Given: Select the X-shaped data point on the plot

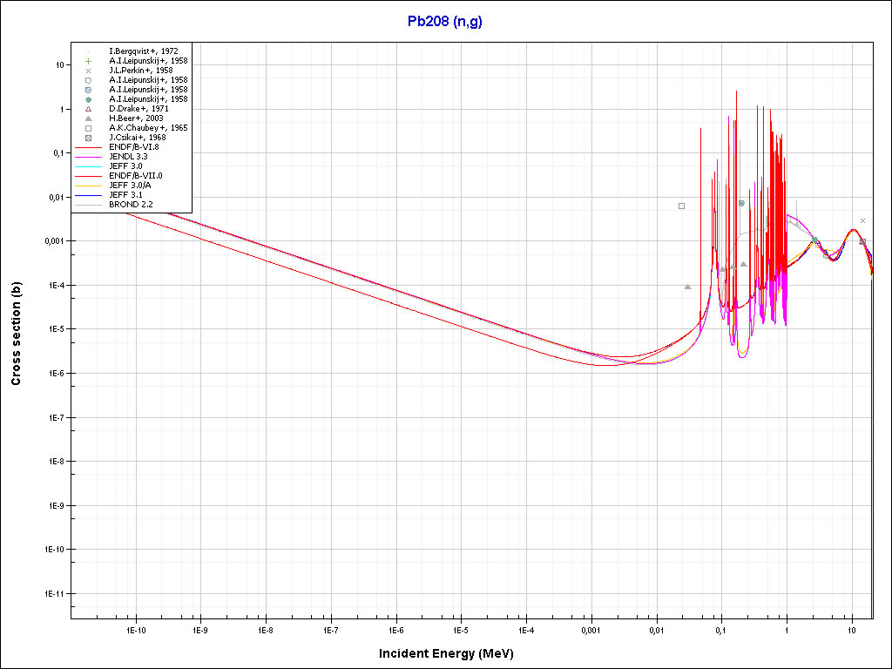Looking at the screenshot, I should tap(862, 221).
